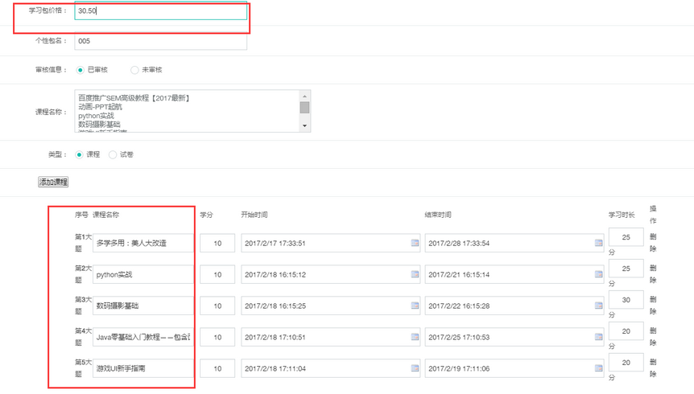Delete the first course row
This screenshot has height=394, width=694.
pos(652,243)
